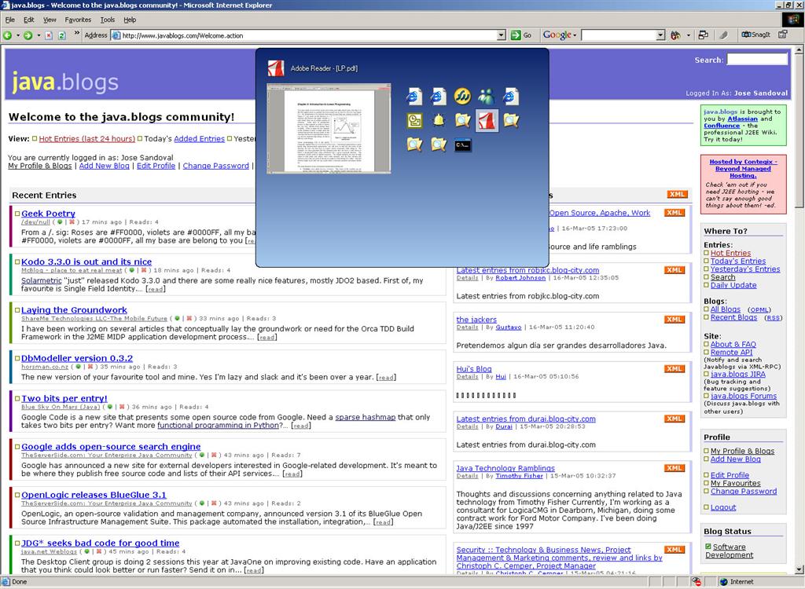Click the Daily Update link in Where To?
This screenshot has height=589, width=805.
(733, 285)
